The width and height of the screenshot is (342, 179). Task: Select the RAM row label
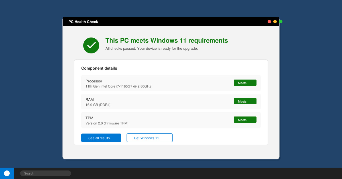tap(89, 100)
